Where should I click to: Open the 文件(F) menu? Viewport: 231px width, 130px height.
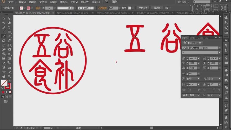[x=12, y=2]
